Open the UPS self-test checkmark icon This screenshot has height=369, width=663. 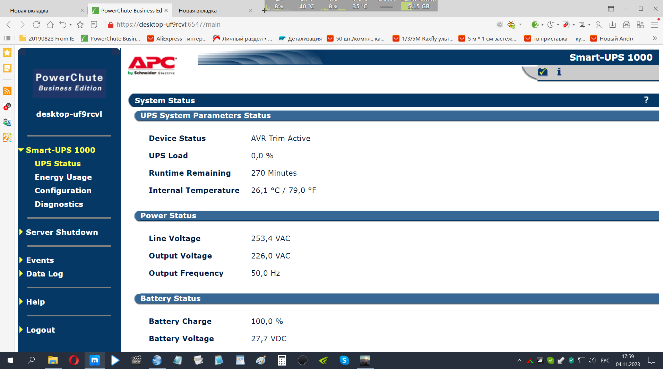(543, 72)
